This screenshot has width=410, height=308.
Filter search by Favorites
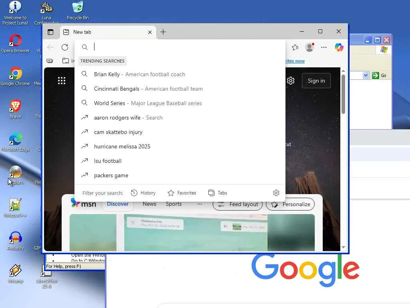(x=182, y=193)
